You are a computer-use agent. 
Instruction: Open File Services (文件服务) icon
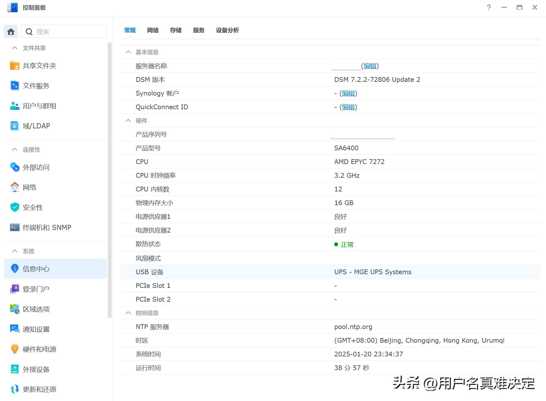15,86
